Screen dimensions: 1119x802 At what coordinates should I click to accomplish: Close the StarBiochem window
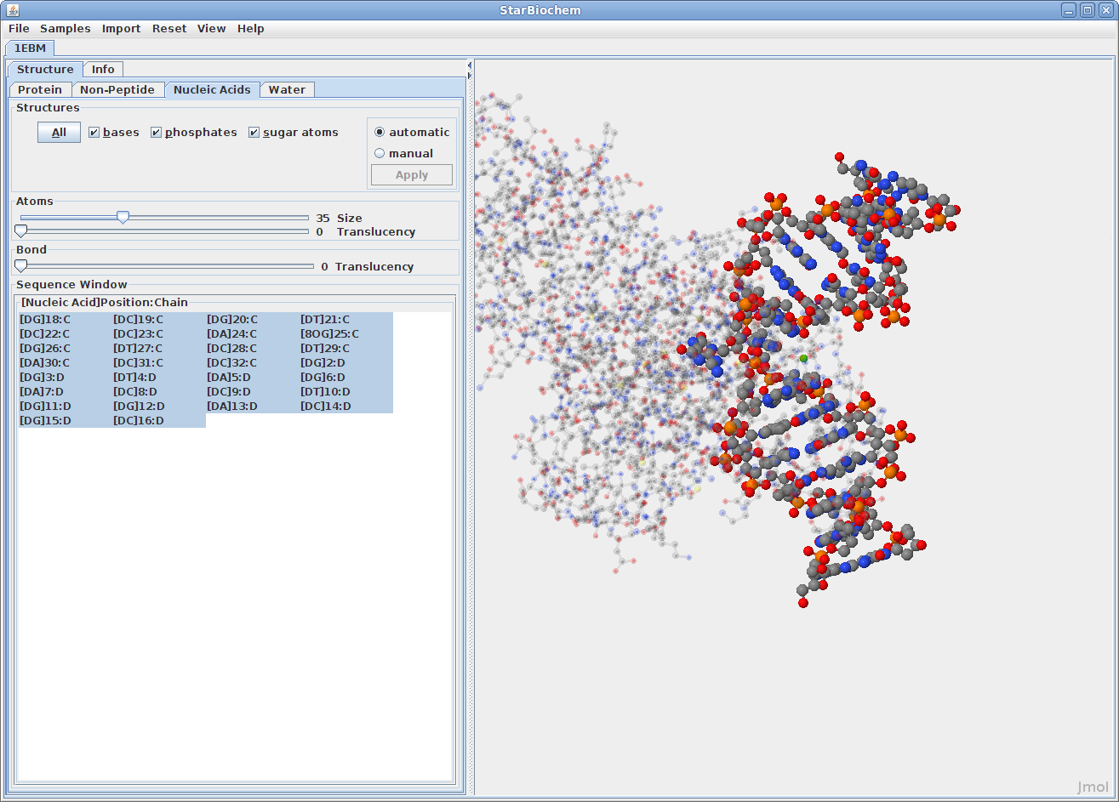point(1105,10)
